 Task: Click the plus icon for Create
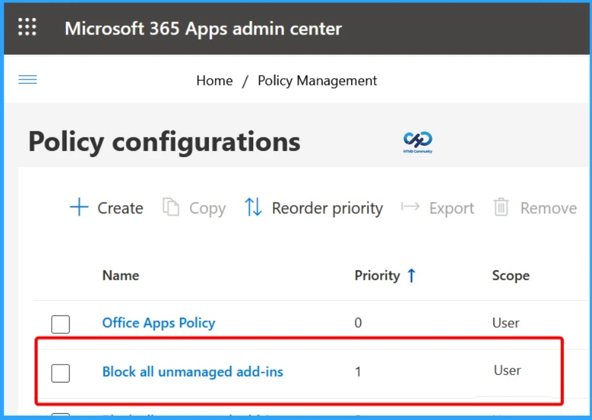coord(79,207)
